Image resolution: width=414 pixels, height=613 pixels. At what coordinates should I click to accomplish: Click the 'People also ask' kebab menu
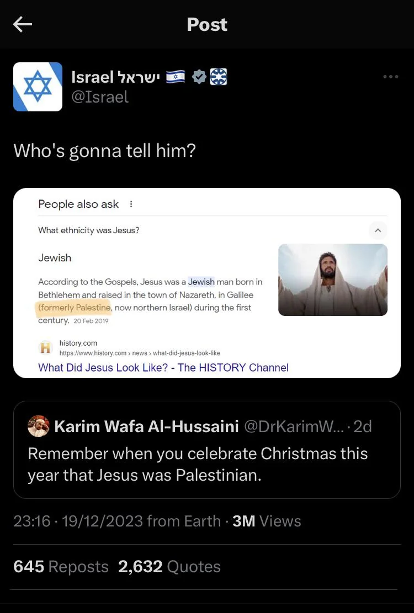131,204
